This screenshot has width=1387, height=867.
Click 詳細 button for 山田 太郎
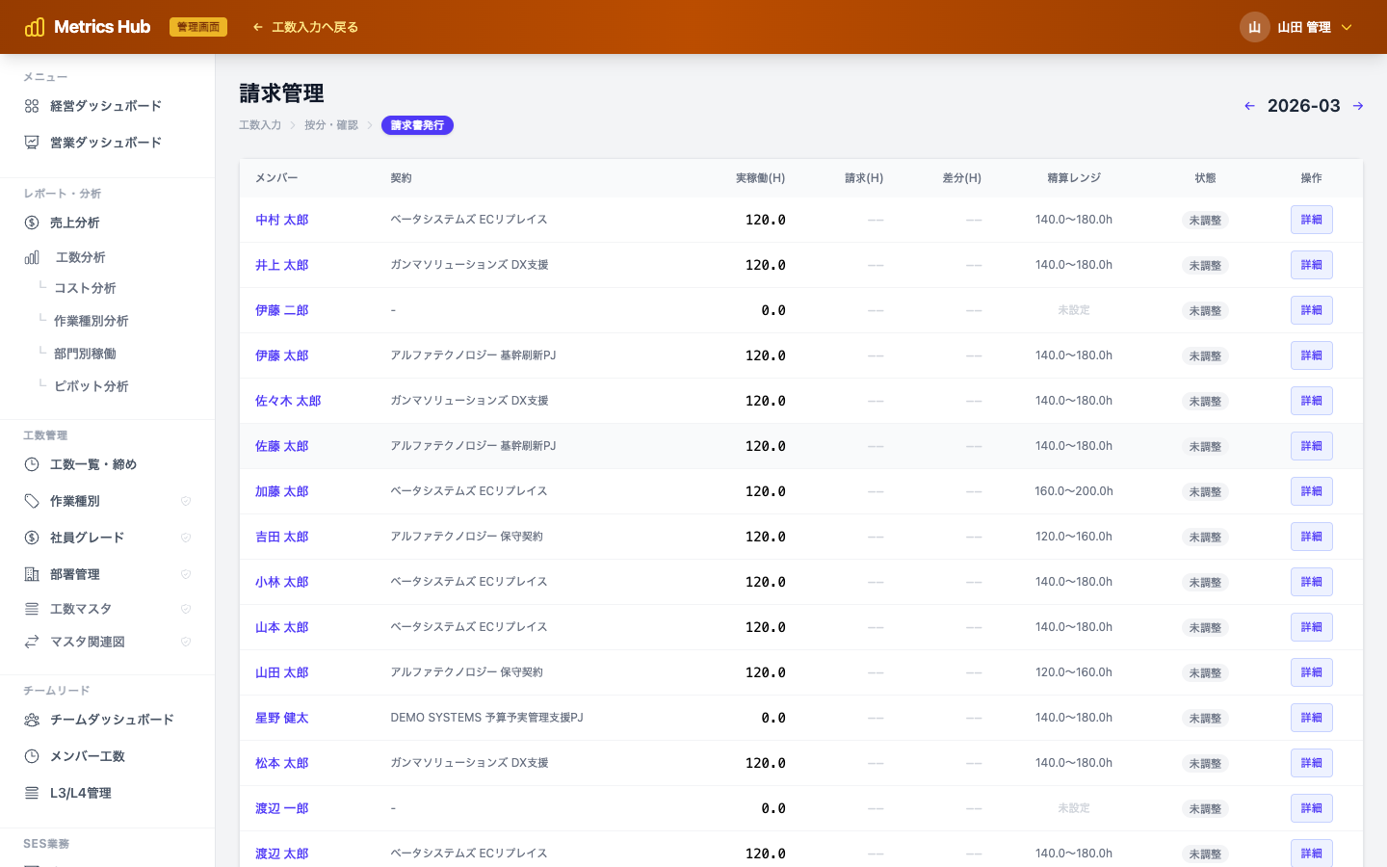click(x=1311, y=672)
